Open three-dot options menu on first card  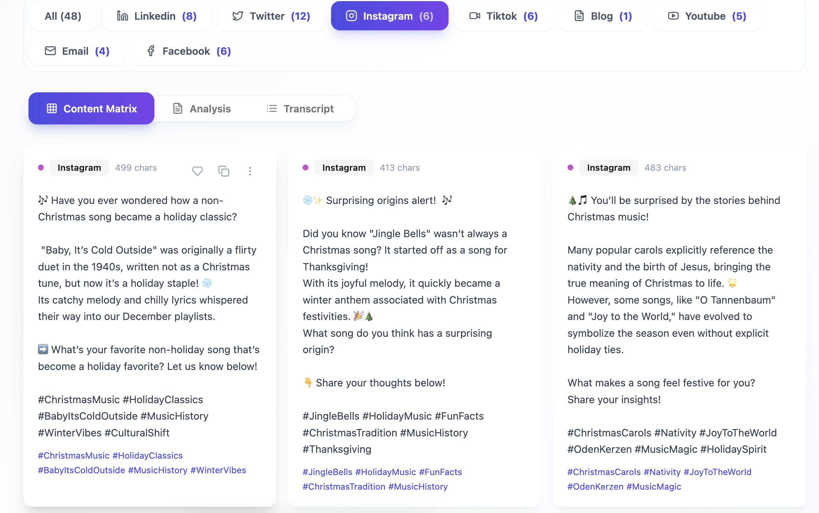click(250, 171)
